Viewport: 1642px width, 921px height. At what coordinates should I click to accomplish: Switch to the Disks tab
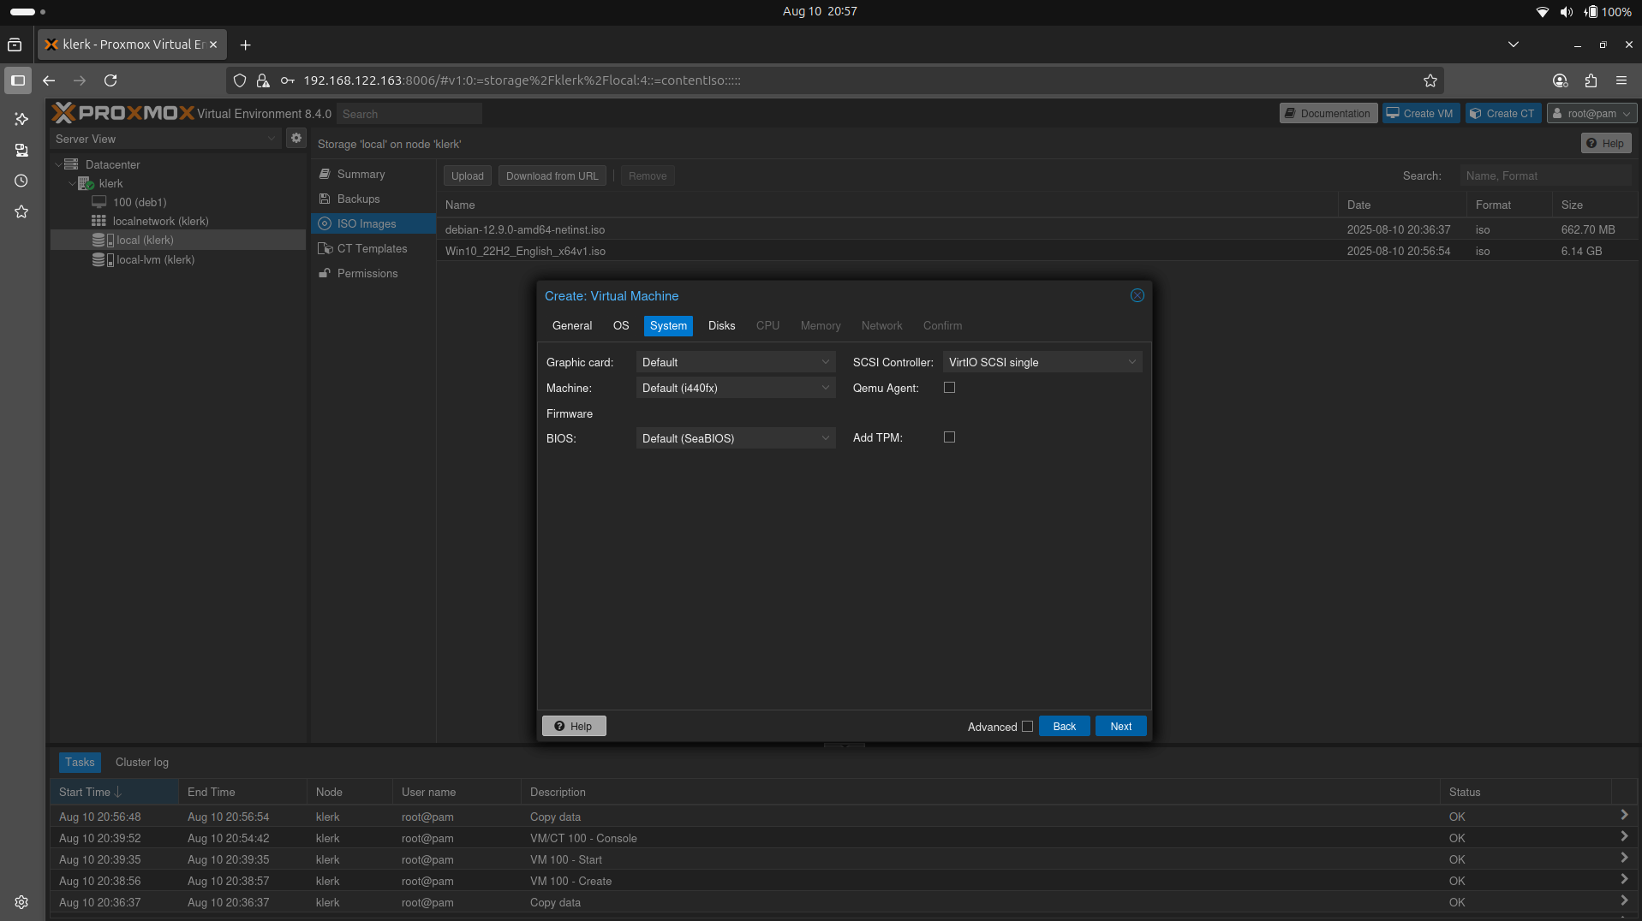(x=721, y=325)
